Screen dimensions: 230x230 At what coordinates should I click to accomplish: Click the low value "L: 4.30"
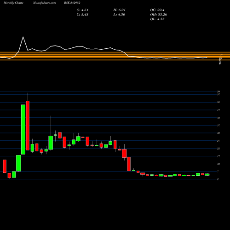click(119, 15)
